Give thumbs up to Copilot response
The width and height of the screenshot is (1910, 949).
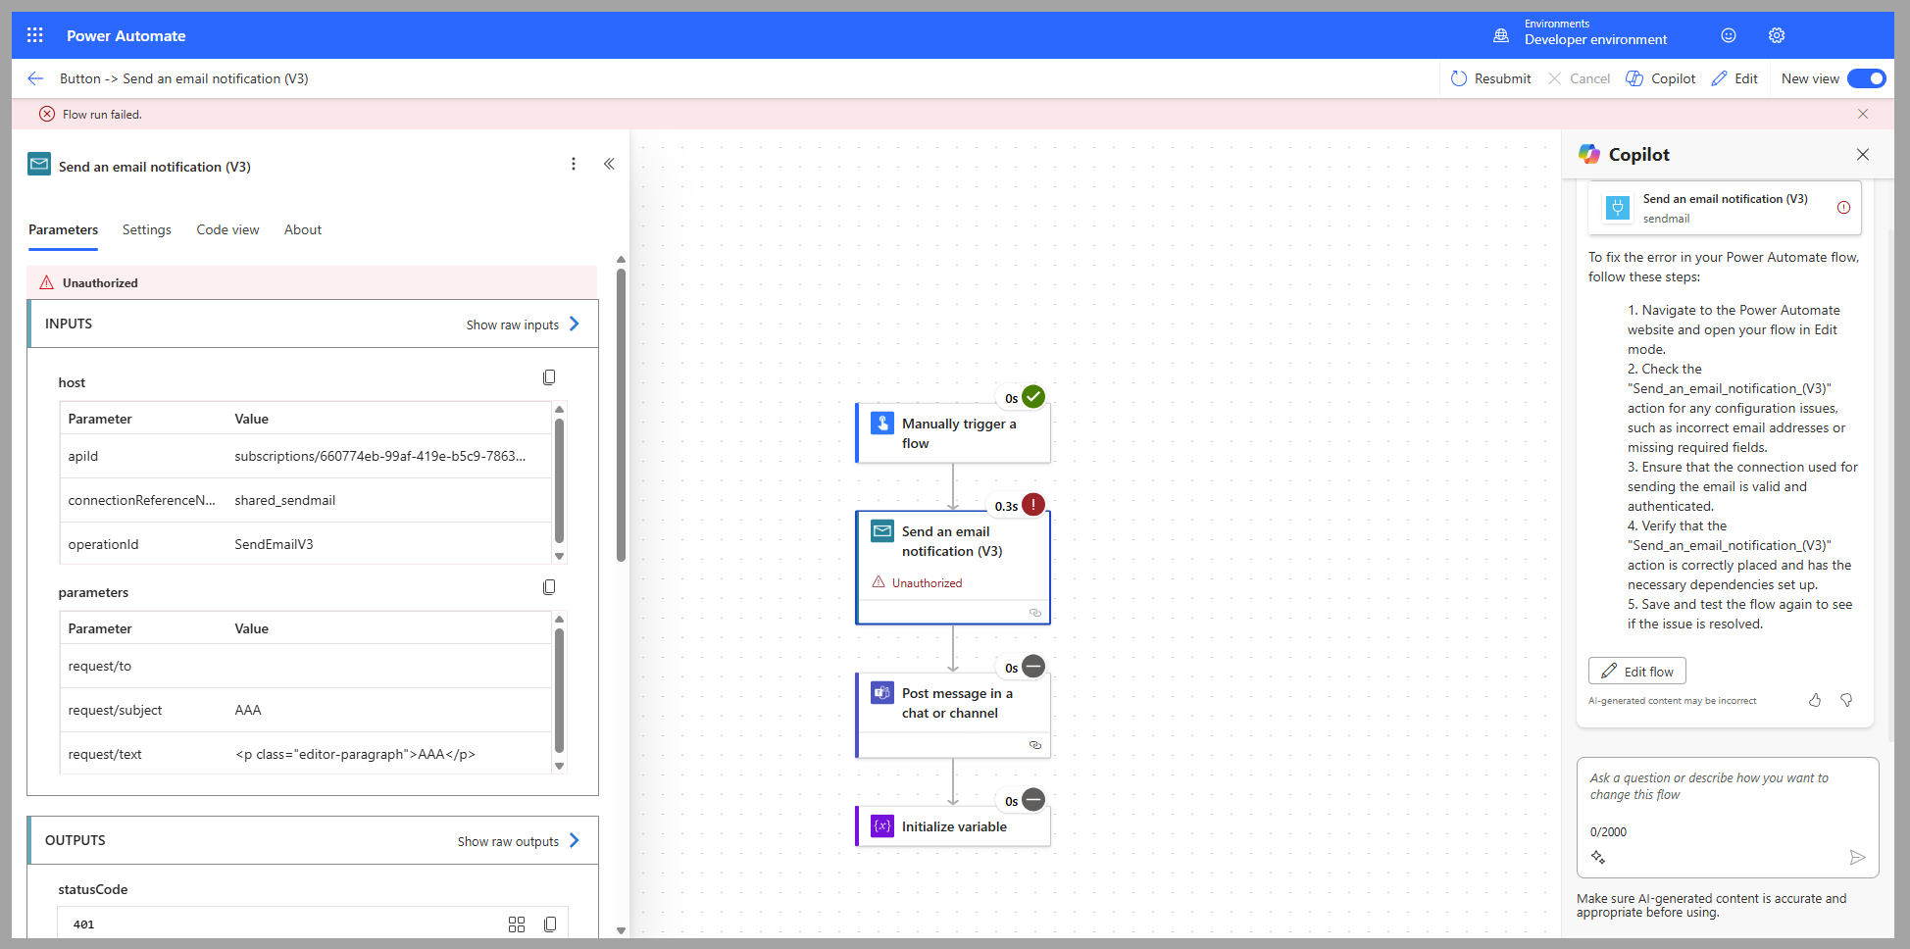(x=1815, y=700)
